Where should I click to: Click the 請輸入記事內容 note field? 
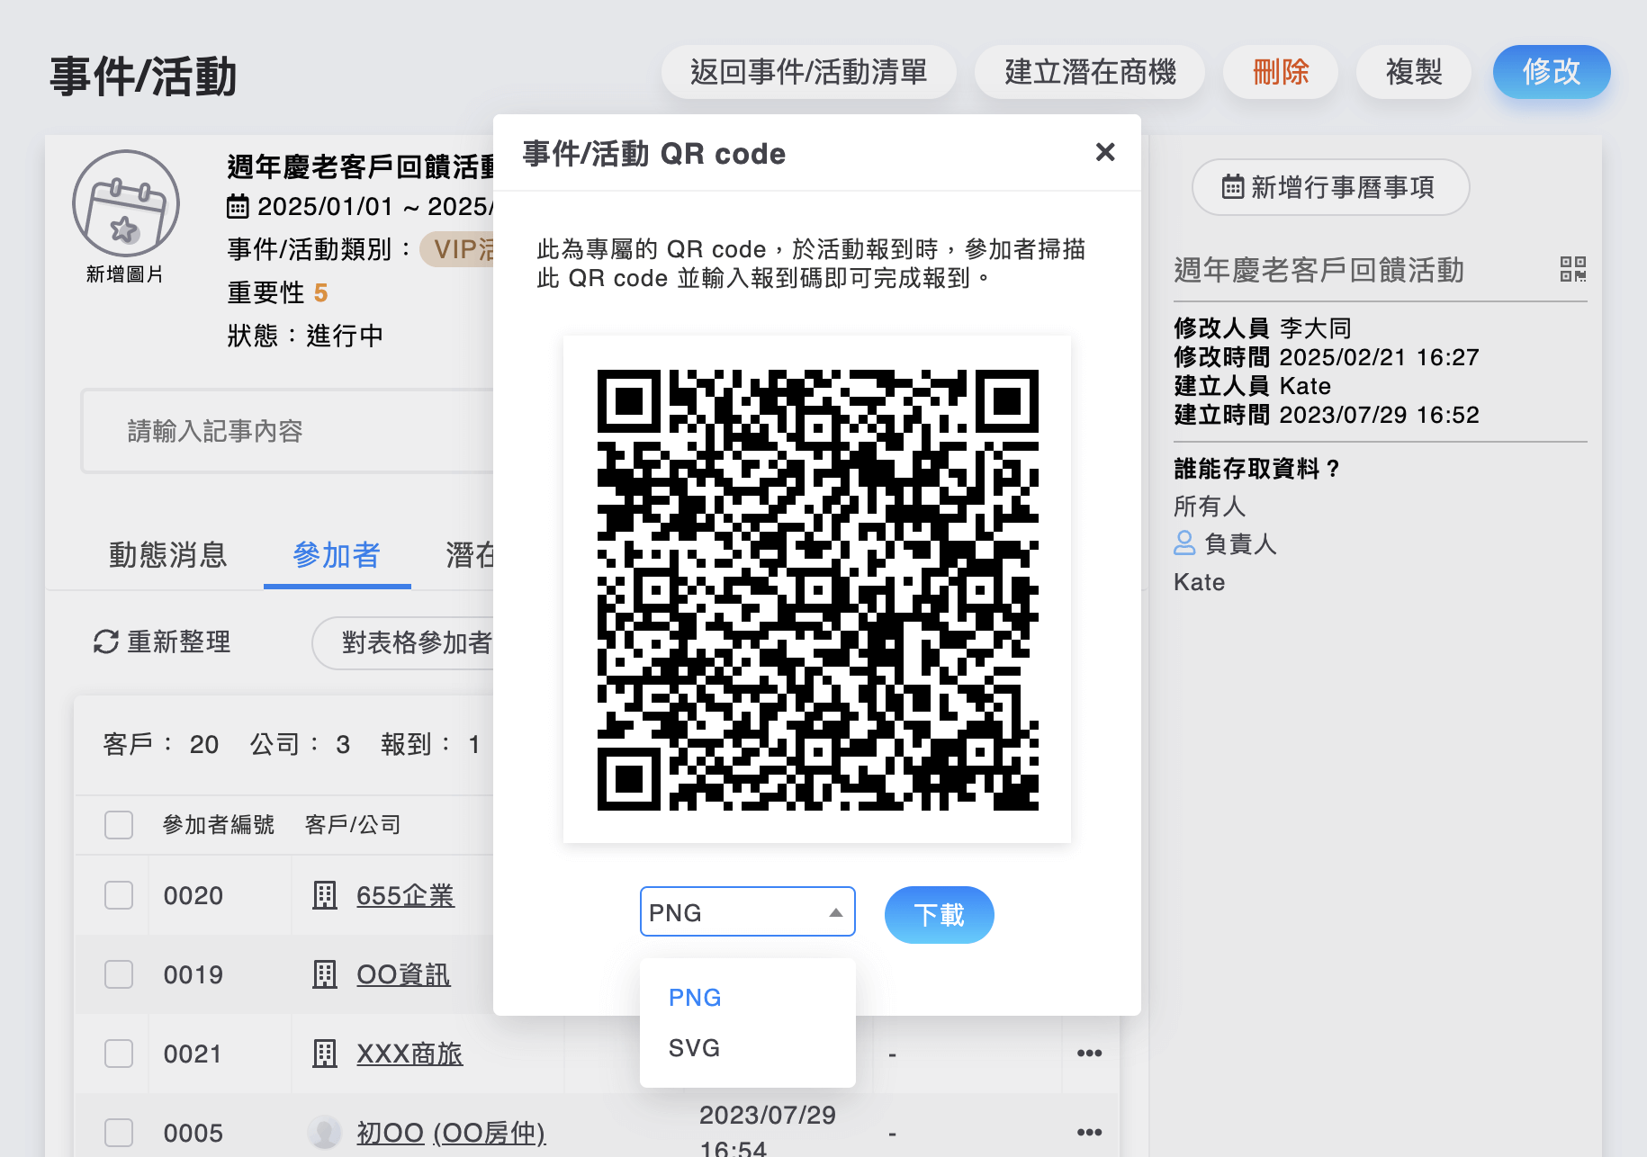tap(288, 431)
